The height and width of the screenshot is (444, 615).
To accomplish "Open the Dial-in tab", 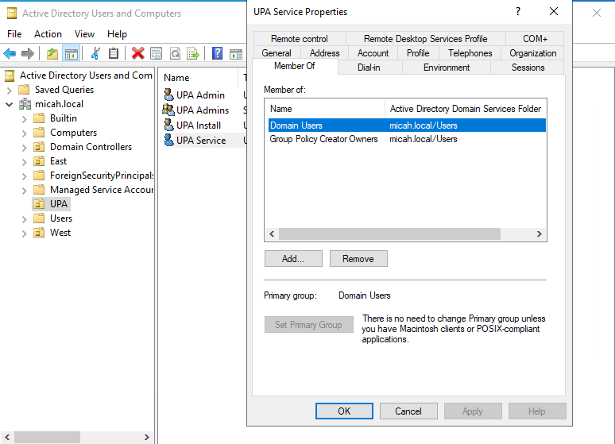I will click(369, 68).
